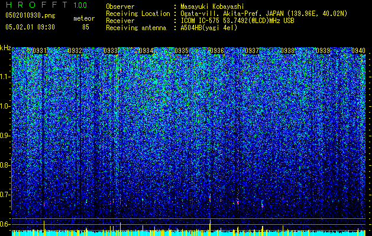
Task: Click the 0.7 kHz axis label
Action: point(5,195)
